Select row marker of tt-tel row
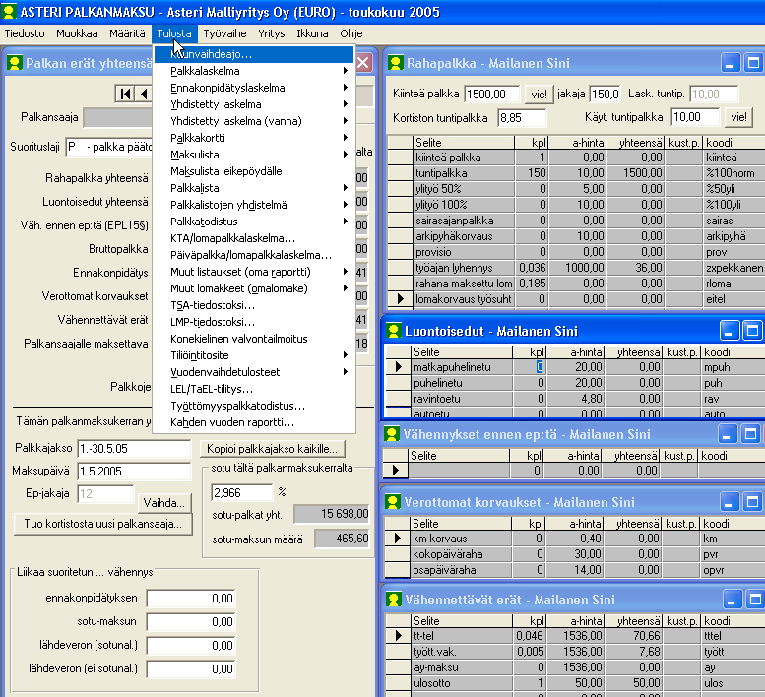The image size is (765, 697). coord(399,636)
